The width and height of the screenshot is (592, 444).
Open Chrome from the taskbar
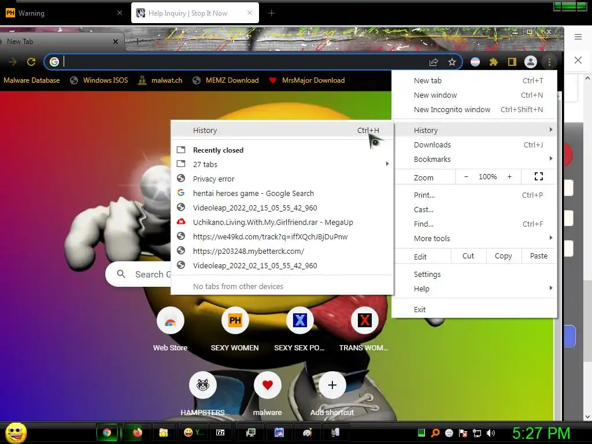(107, 432)
